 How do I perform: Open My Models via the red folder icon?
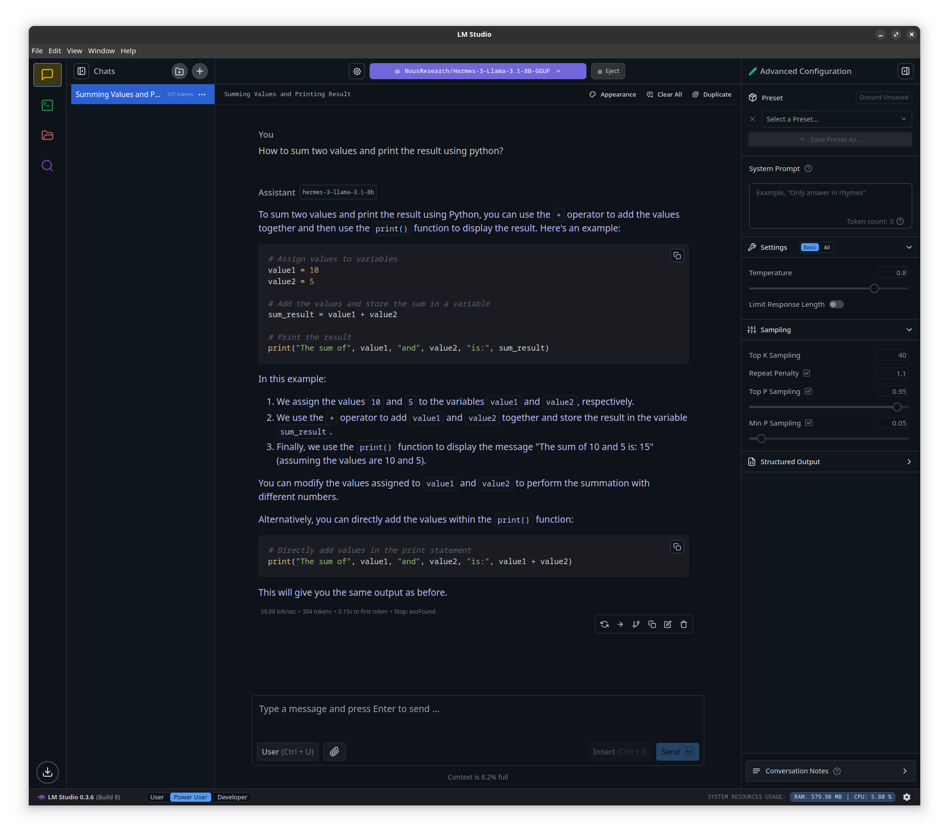click(x=47, y=135)
